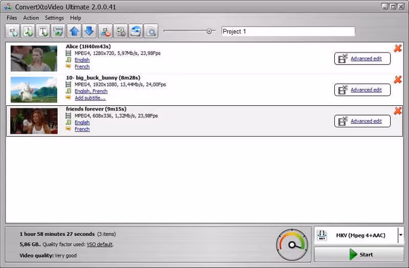The width and height of the screenshot is (409, 268).
Task: Click the MKV (Mpeg 4+AAC) format box
Action: coord(359,235)
